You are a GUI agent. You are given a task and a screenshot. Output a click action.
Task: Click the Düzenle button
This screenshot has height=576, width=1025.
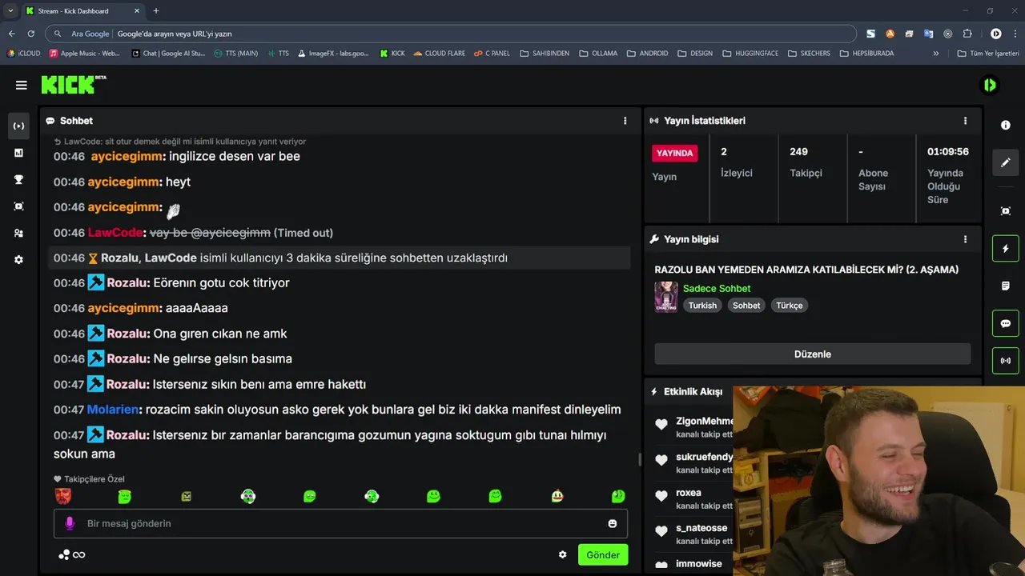[x=813, y=354]
